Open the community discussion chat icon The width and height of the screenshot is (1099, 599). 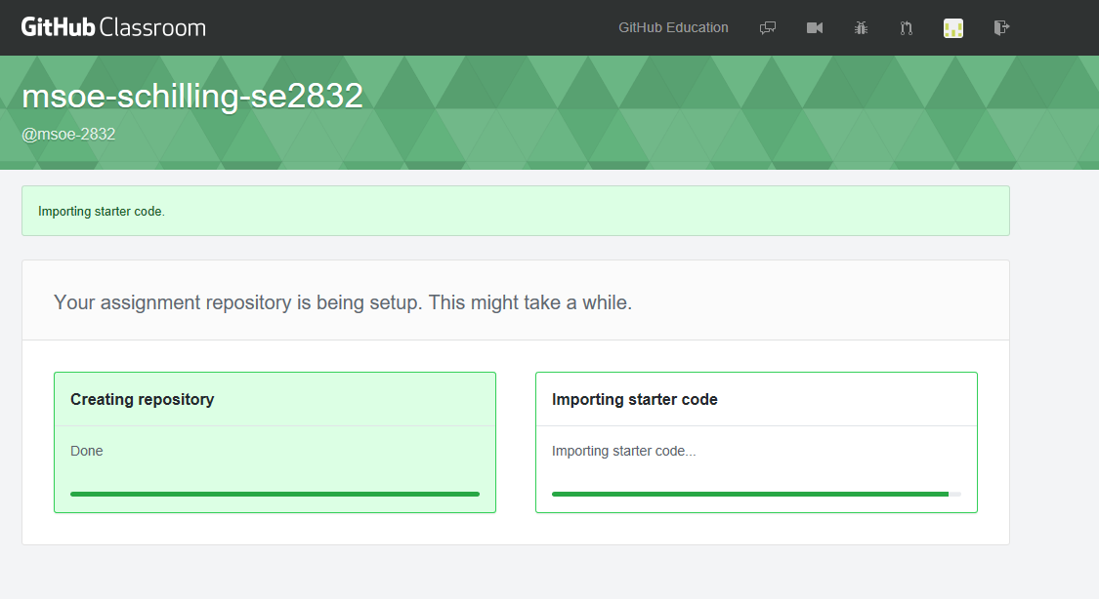768,27
